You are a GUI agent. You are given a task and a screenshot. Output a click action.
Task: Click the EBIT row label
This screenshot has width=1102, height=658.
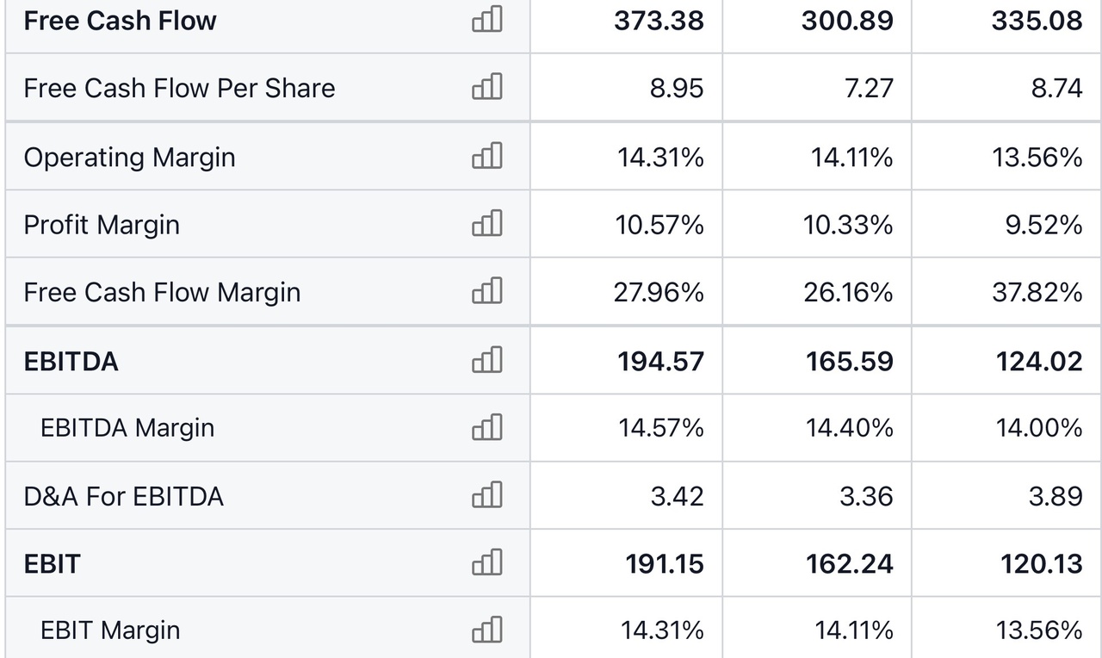[52, 564]
